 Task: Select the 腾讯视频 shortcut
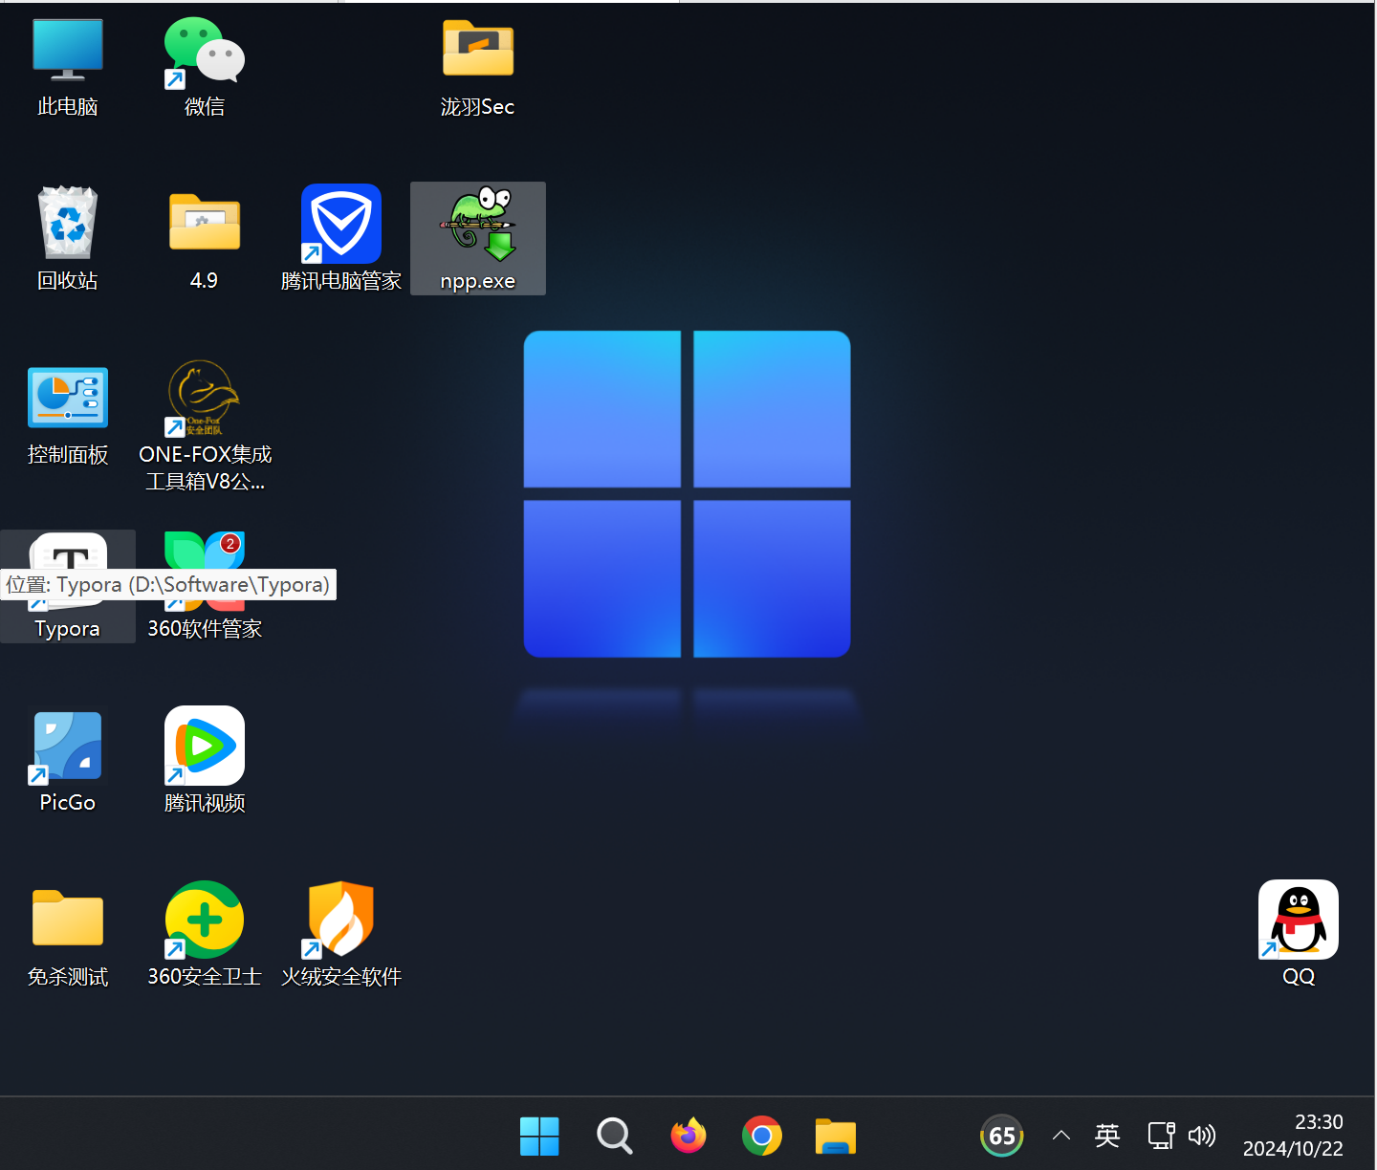(x=204, y=747)
